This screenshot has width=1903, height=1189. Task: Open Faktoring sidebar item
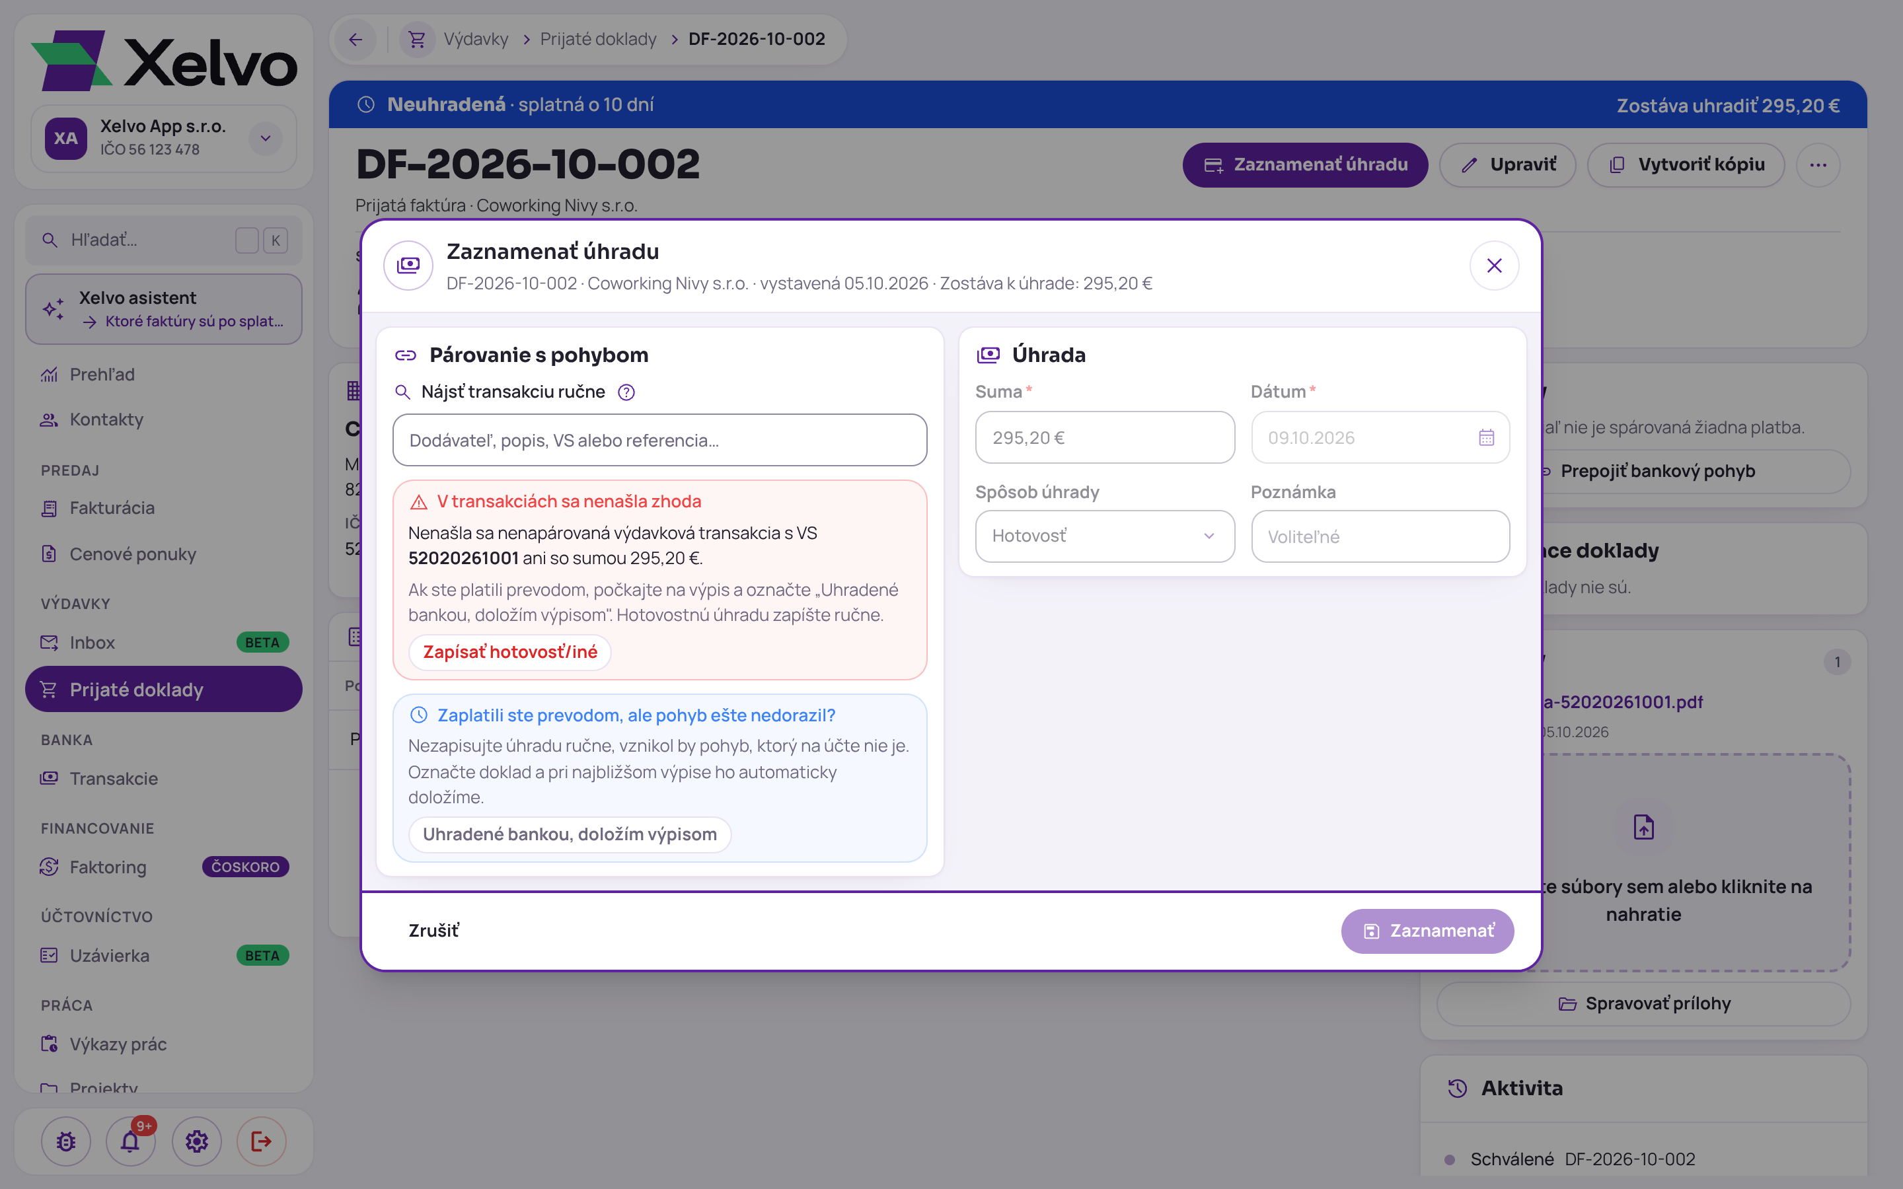[x=164, y=867]
